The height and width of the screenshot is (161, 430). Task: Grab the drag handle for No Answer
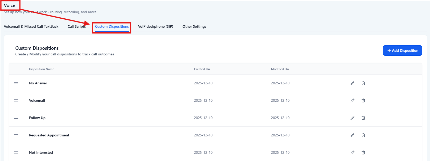pyautogui.click(x=16, y=83)
